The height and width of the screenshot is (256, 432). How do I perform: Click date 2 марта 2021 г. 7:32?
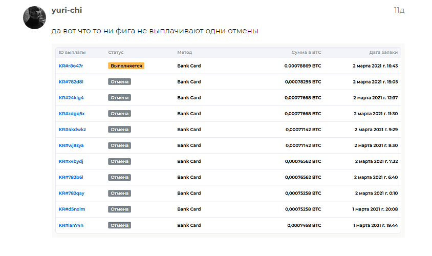[376, 161]
